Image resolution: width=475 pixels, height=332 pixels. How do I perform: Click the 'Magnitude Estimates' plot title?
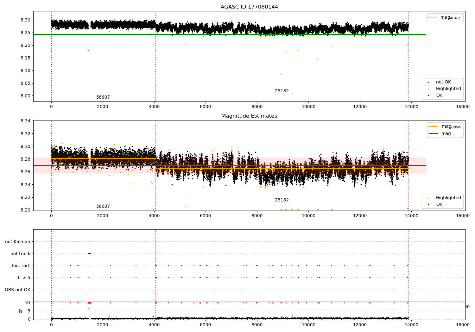coord(249,116)
